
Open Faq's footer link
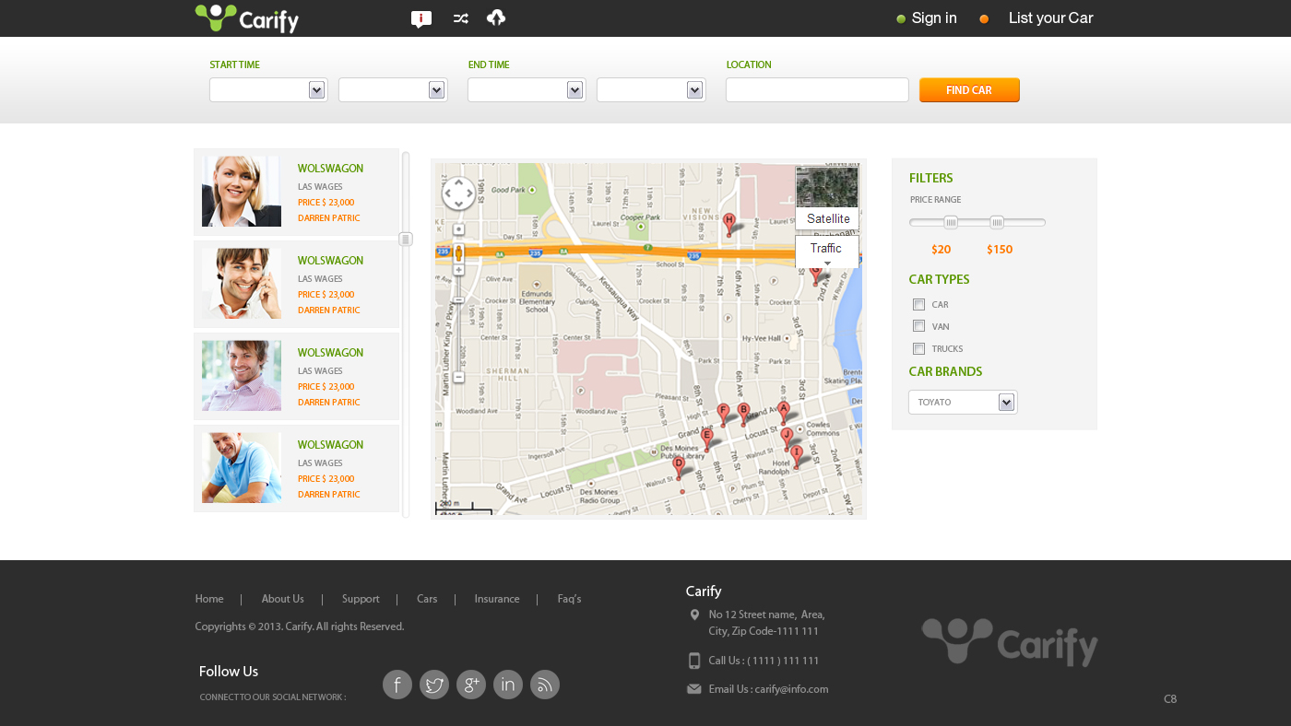(569, 599)
